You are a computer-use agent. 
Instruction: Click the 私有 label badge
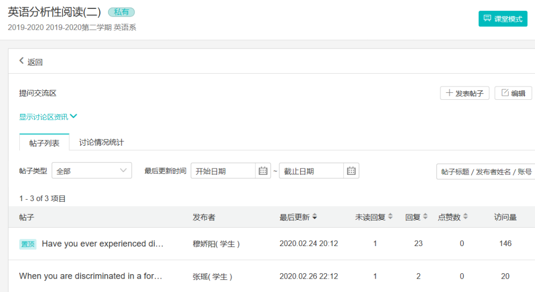pos(121,12)
